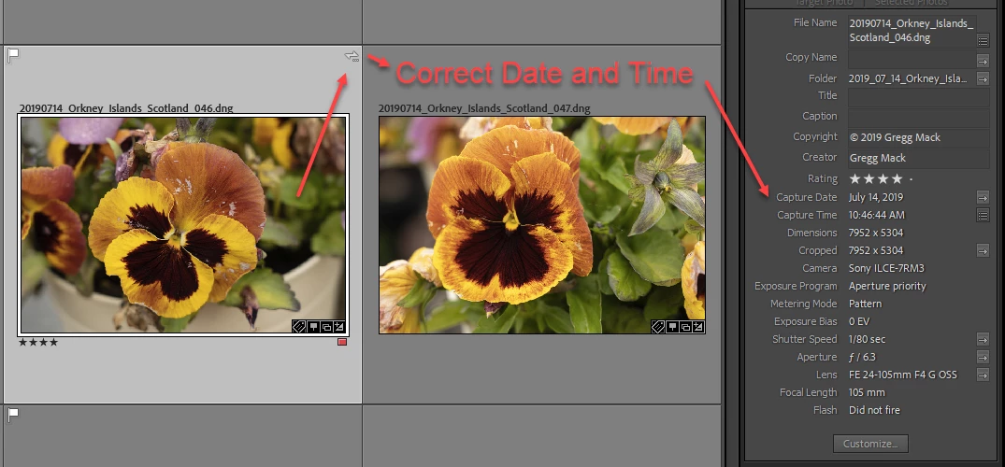Click the Lens value FE 24-105mm F4 G OSS
Viewport: 1005px width, 467px height.
[x=903, y=375]
